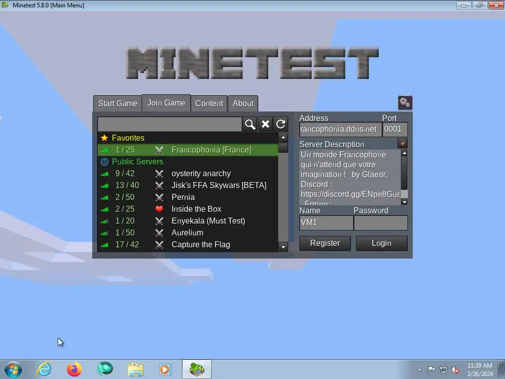Viewport: 505px width, 379px height.
Task: Click the Public Servers header
Action: [188, 161]
